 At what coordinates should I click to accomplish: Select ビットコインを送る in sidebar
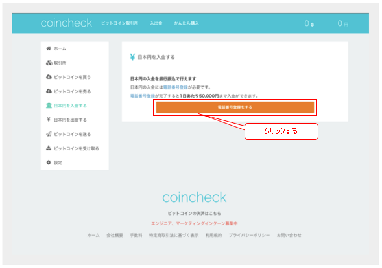point(73,134)
